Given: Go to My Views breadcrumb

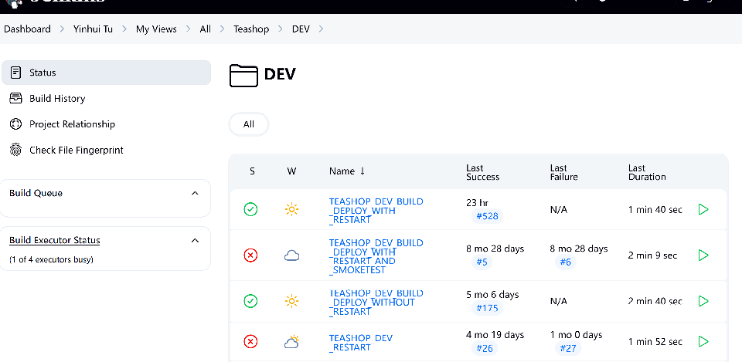Looking at the screenshot, I should coord(156,29).
